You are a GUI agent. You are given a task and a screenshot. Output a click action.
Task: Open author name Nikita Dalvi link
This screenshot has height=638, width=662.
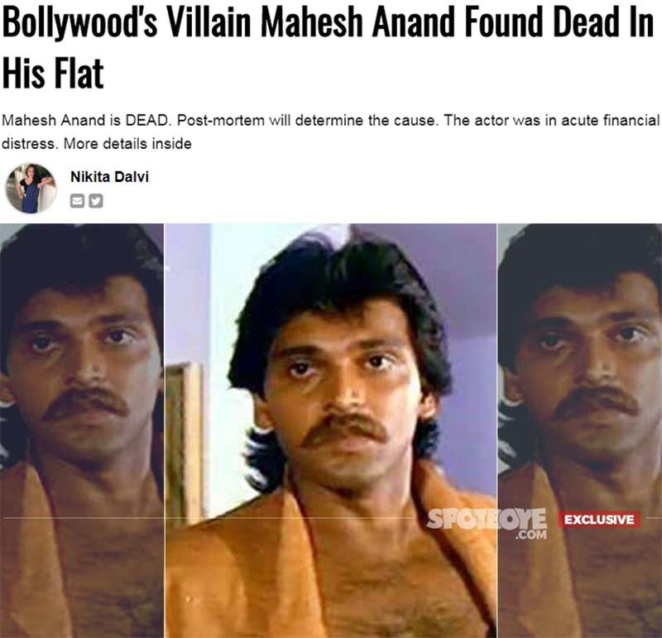tap(109, 177)
